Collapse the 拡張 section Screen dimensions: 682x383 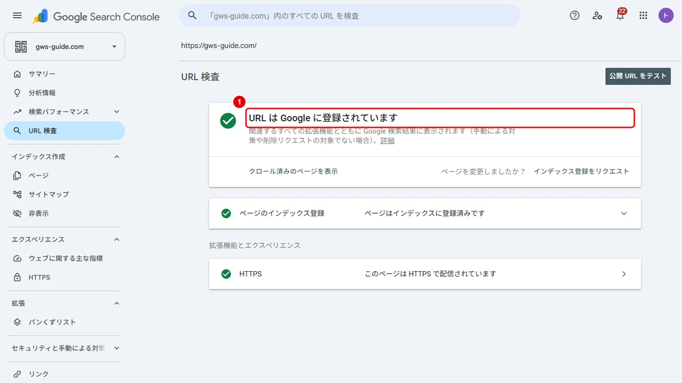(117, 303)
